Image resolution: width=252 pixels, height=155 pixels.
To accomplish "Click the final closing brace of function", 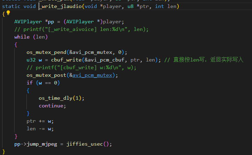I will pyautogui.click(x=3, y=152).
